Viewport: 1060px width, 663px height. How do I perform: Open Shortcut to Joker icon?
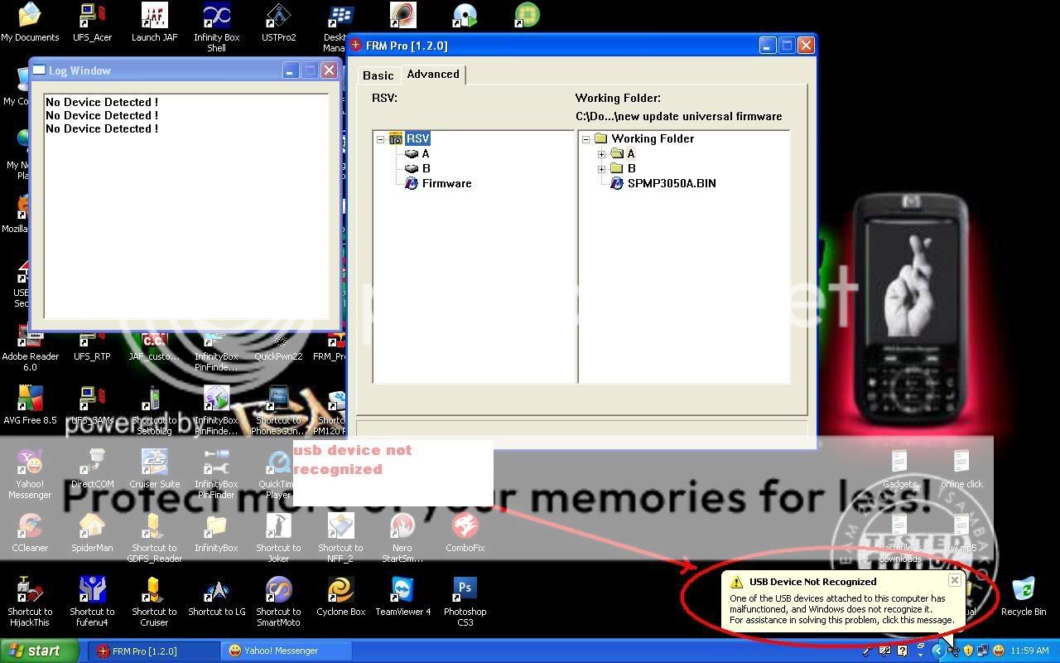(x=278, y=539)
